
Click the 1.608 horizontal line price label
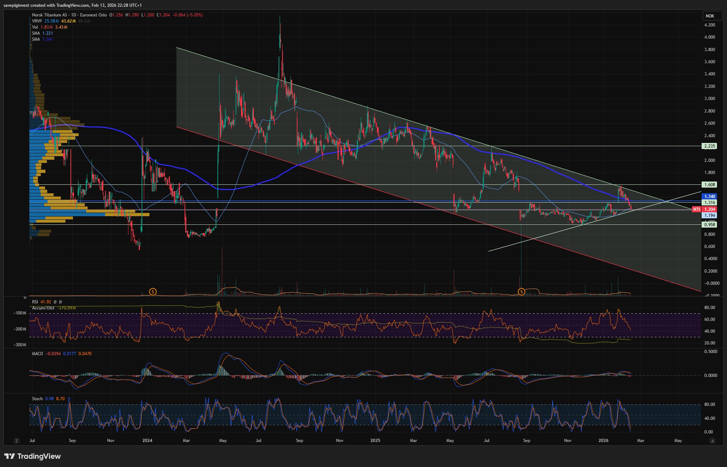click(x=709, y=185)
